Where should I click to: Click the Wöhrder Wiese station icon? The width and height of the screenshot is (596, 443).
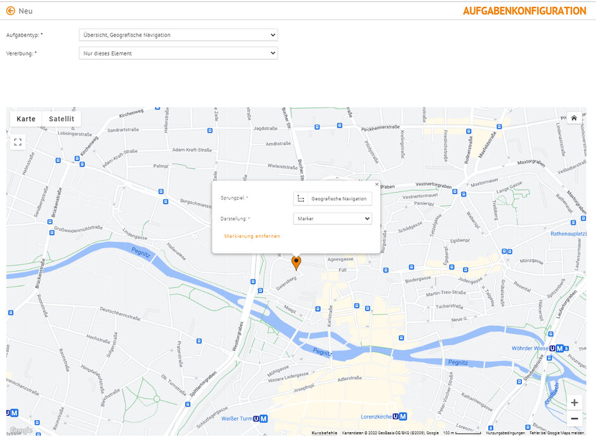click(x=556, y=348)
